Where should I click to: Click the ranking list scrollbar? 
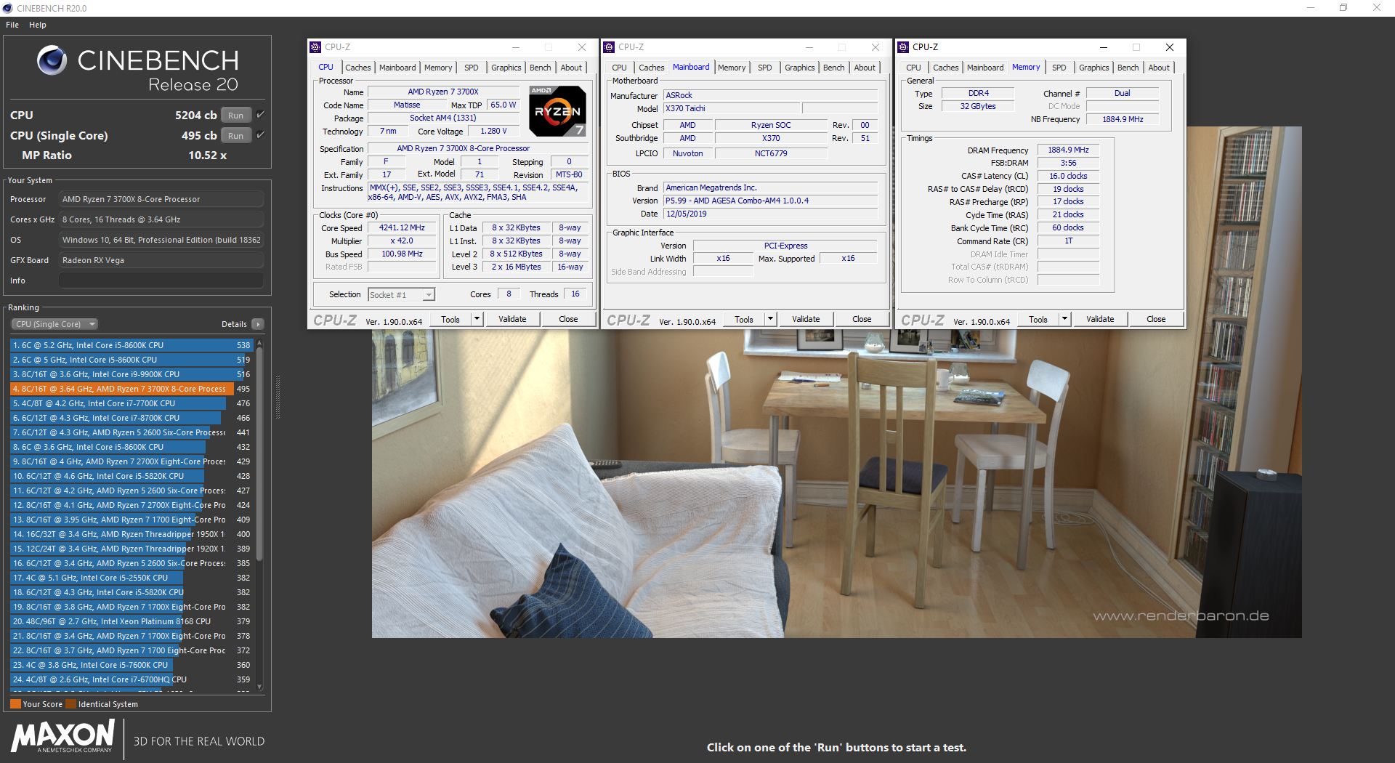[x=259, y=454]
